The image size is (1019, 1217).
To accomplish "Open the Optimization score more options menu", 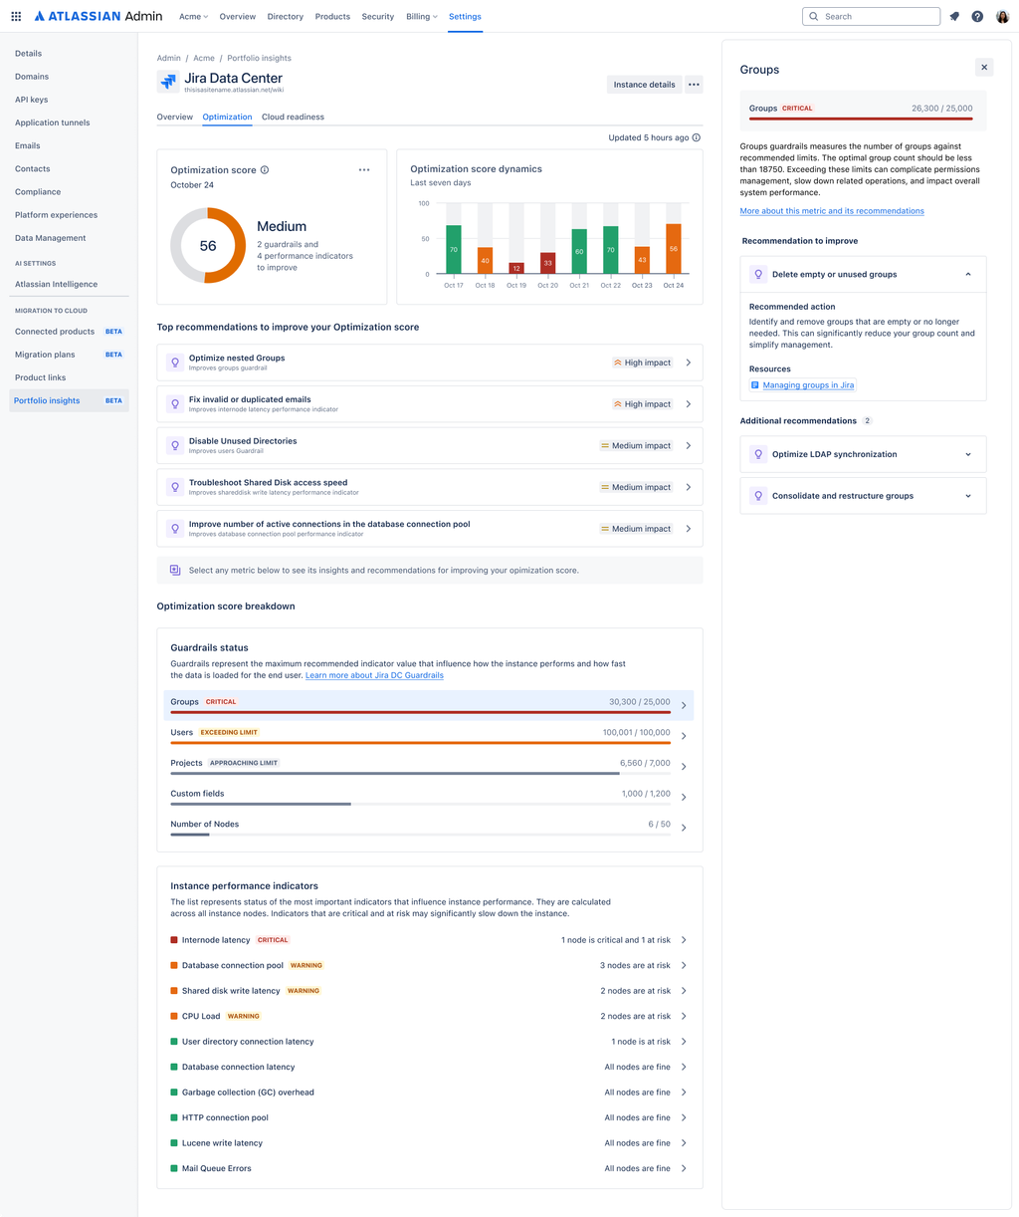I will (x=364, y=169).
